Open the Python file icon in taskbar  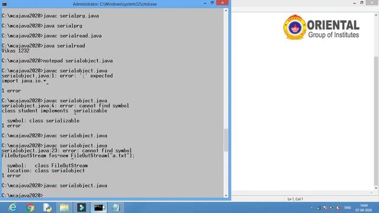(47, 208)
